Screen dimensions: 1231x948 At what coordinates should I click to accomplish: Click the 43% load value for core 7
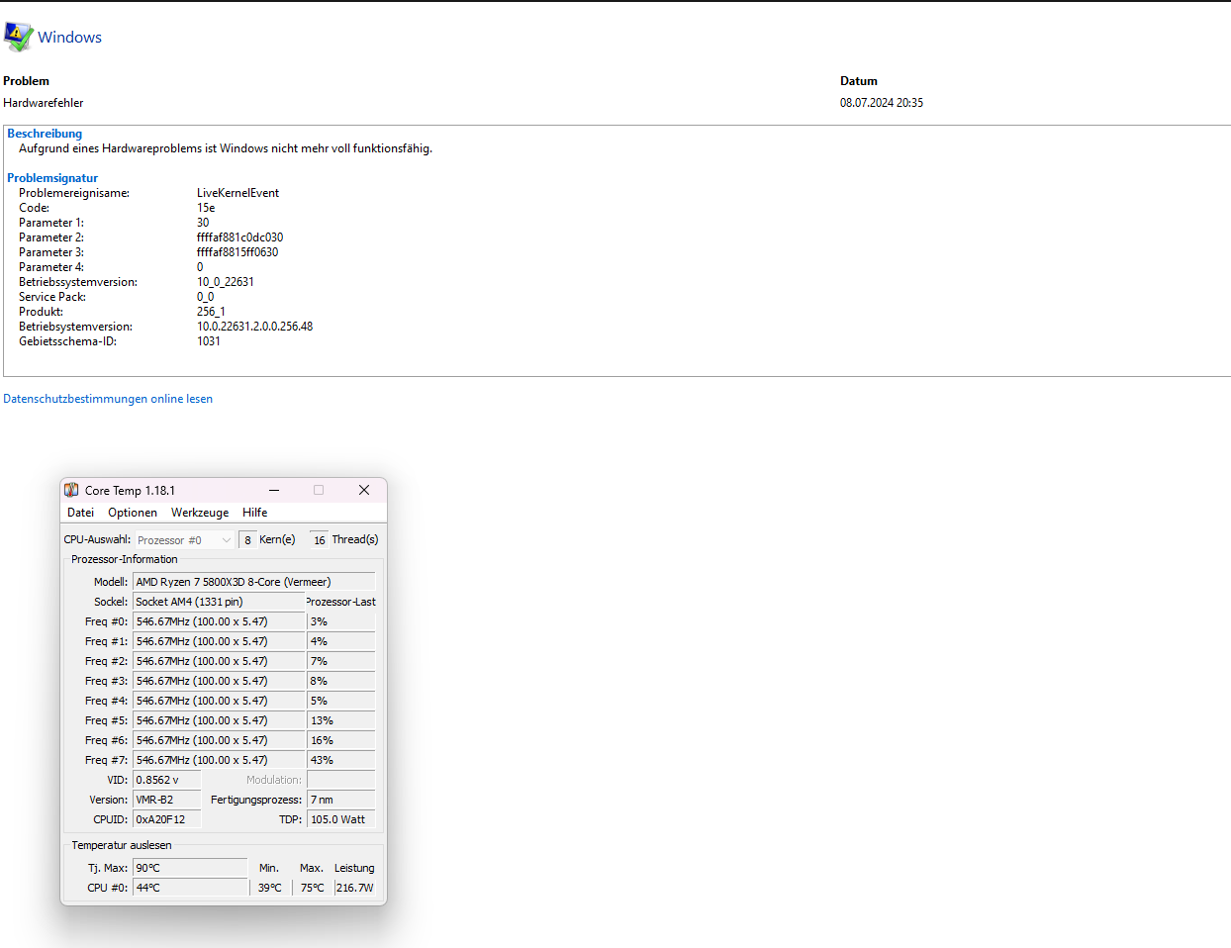click(341, 760)
